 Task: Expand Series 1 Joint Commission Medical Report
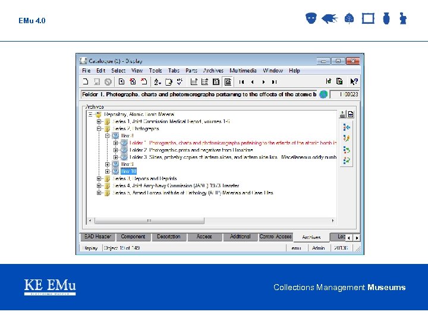pos(99,122)
